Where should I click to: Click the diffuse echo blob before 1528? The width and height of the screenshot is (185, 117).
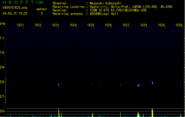138,85
